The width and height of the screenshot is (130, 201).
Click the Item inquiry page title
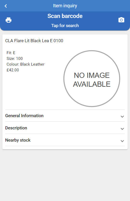pyautogui.click(x=65, y=6)
